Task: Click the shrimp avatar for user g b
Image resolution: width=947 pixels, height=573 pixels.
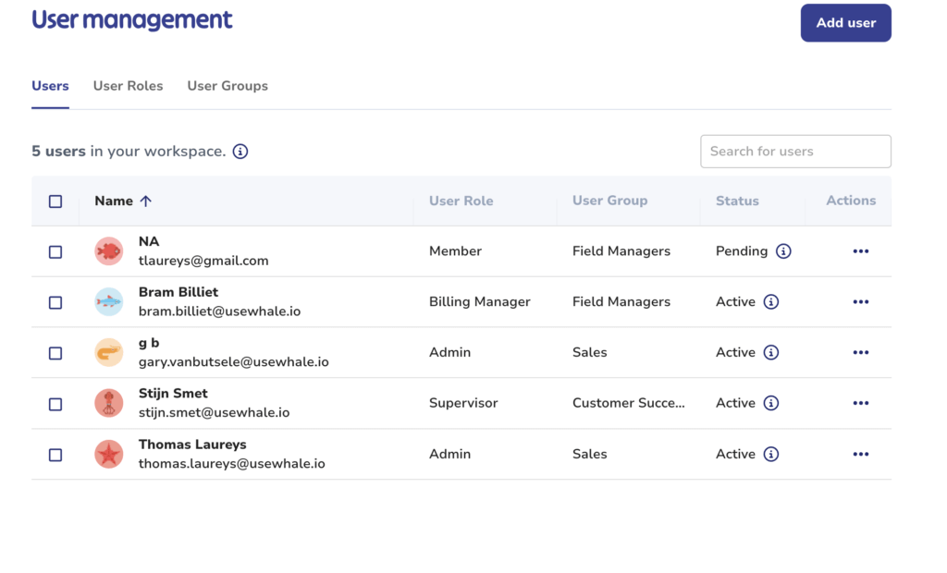Action: 109,352
